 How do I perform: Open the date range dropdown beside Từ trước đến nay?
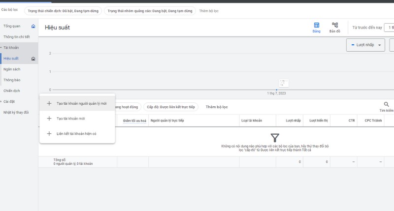[x=389, y=28]
